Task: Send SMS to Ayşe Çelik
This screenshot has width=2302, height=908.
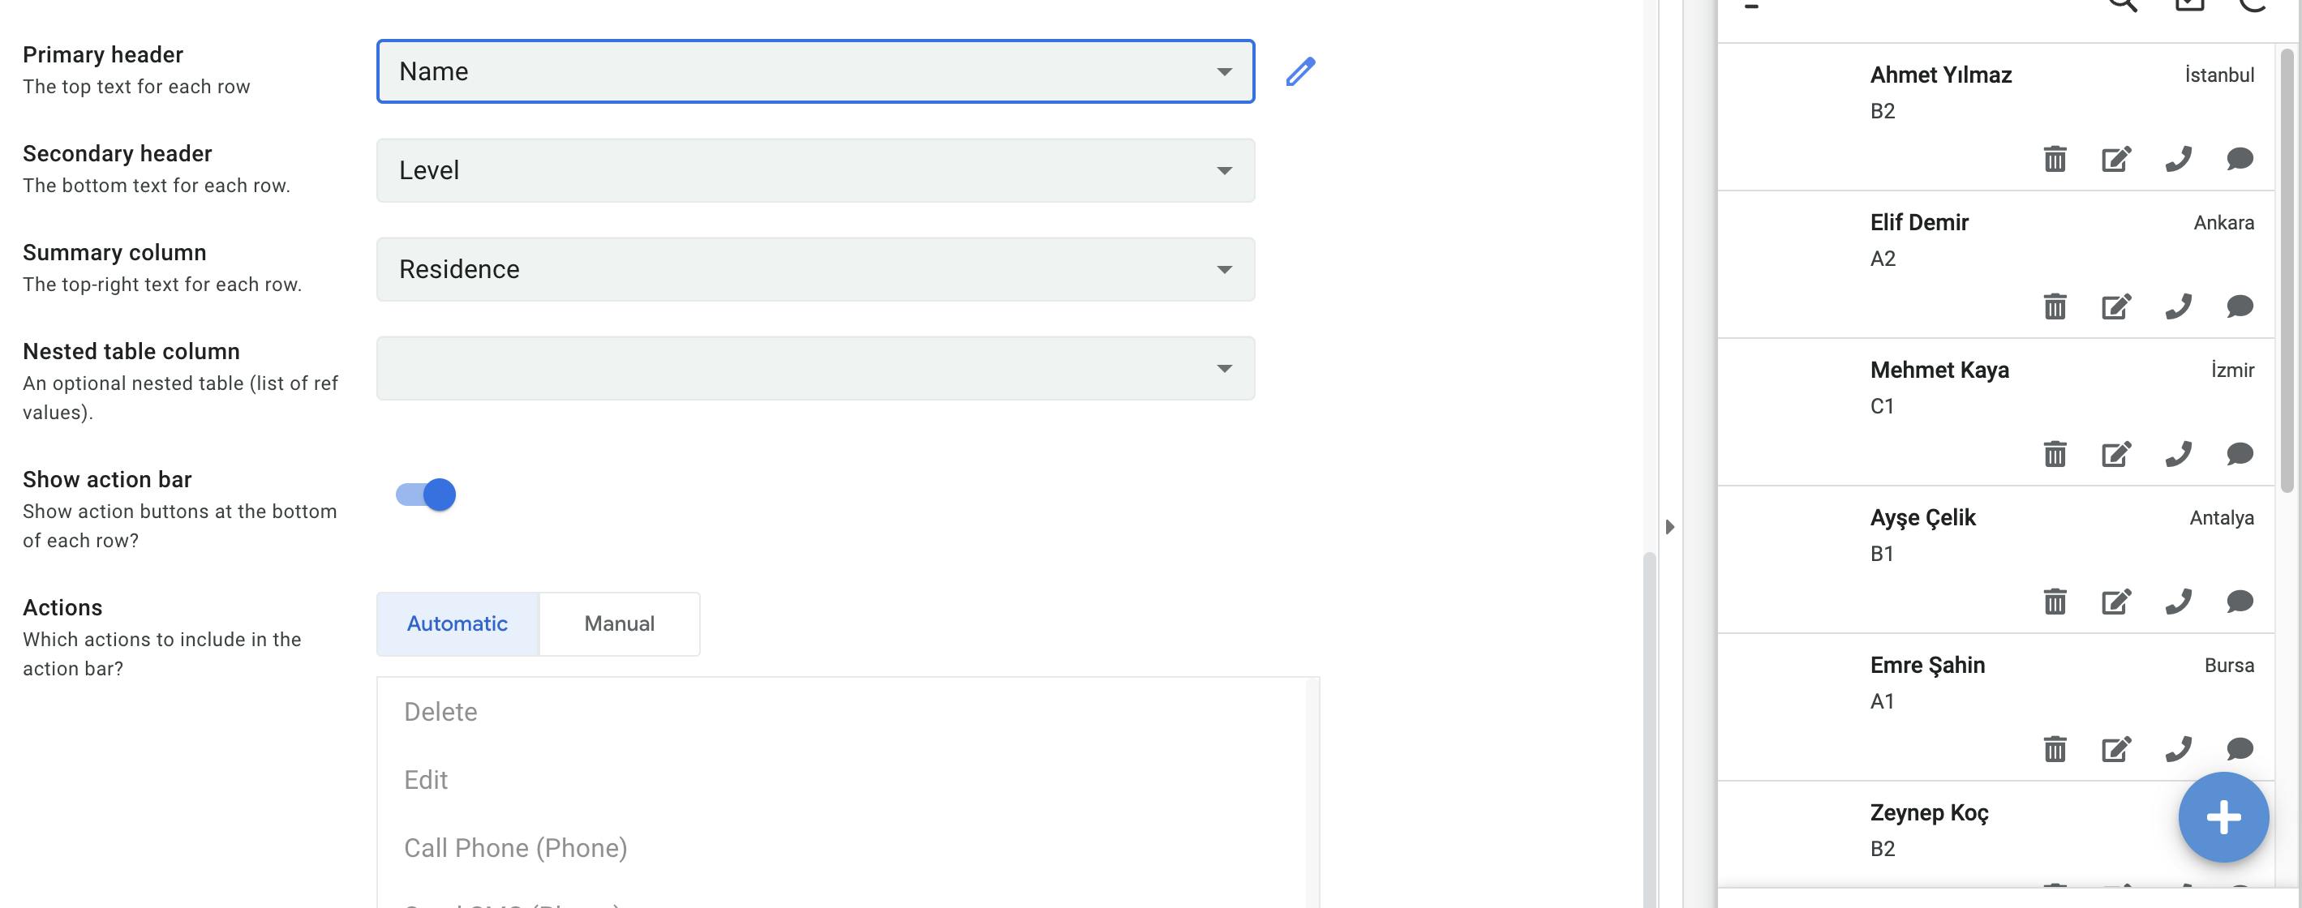Action: click(2240, 601)
